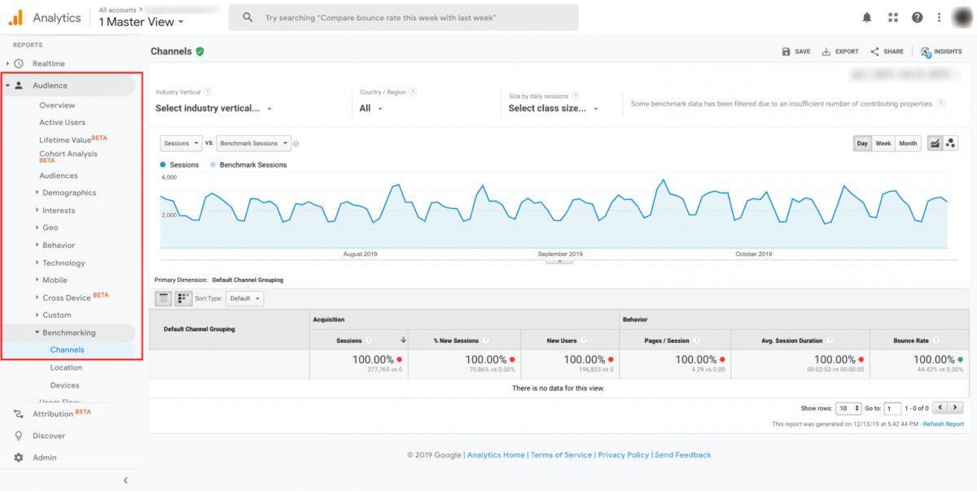Image resolution: width=977 pixels, height=491 pixels.
Task: Open Country / Region All dropdown
Action: pyautogui.click(x=371, y=108)
